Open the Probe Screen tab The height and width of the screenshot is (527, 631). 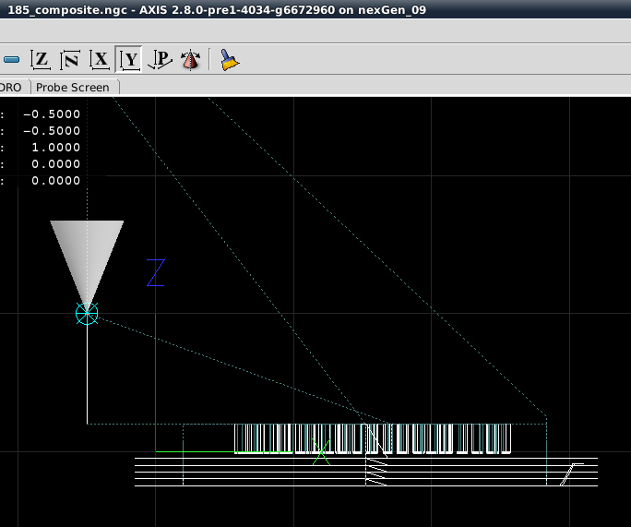pos(72,87)
